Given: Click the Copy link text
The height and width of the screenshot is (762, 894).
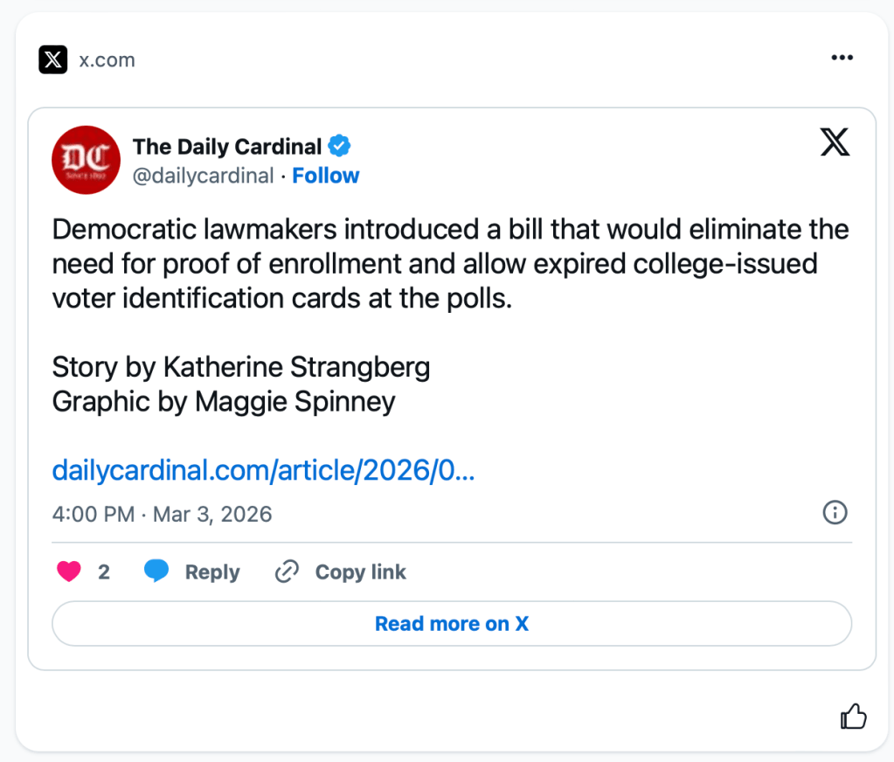Looking at the screenshot, I should coord(360,572).
